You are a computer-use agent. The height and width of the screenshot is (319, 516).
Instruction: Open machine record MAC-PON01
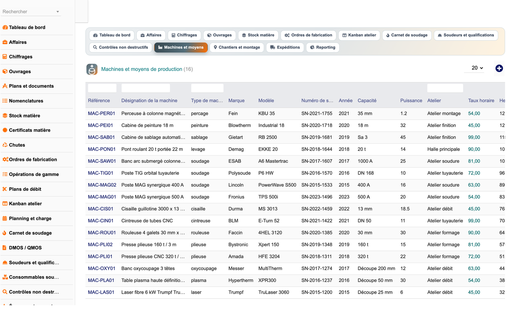102,149
